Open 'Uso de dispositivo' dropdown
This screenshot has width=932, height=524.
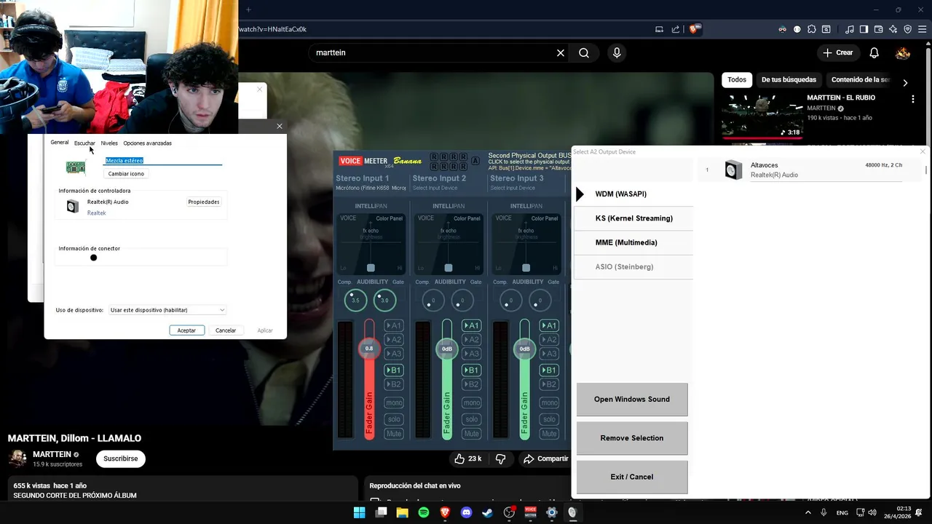(167, 310)
